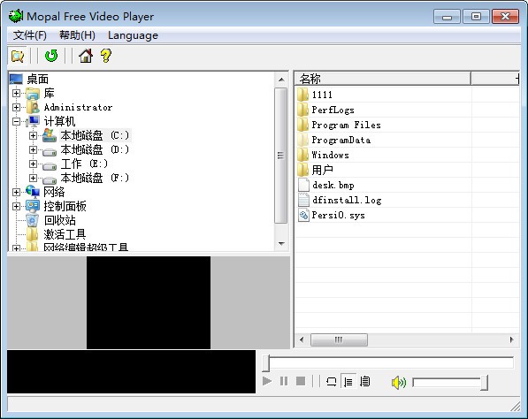Select the Program Files folder in list
528x419 pixels.
(x=346, y=125)
